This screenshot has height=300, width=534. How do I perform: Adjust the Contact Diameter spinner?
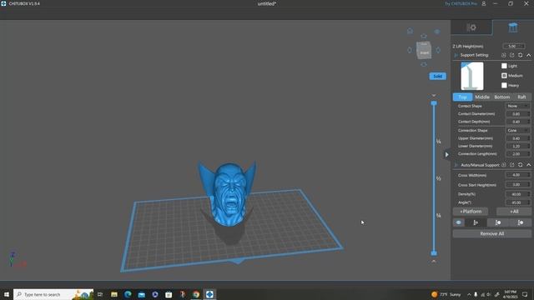(517, 114)
